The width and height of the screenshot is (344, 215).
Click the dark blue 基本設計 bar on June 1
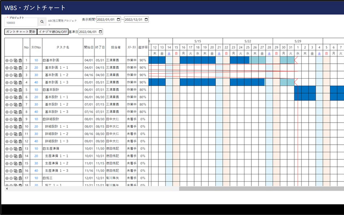click(298, 89)
